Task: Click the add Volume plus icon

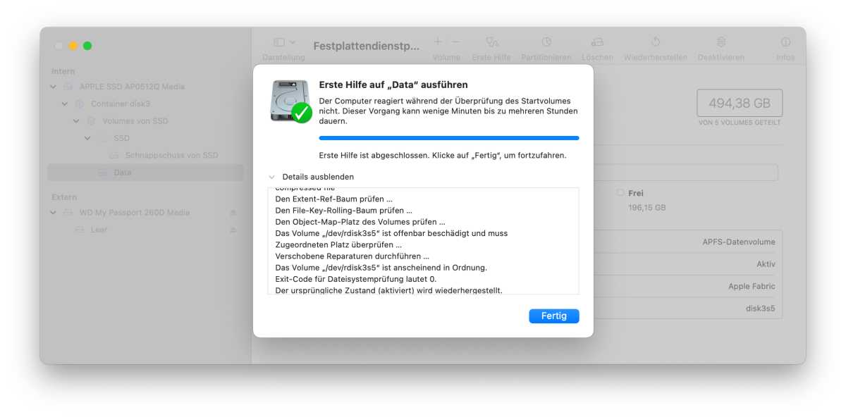Action: (438, 42)
